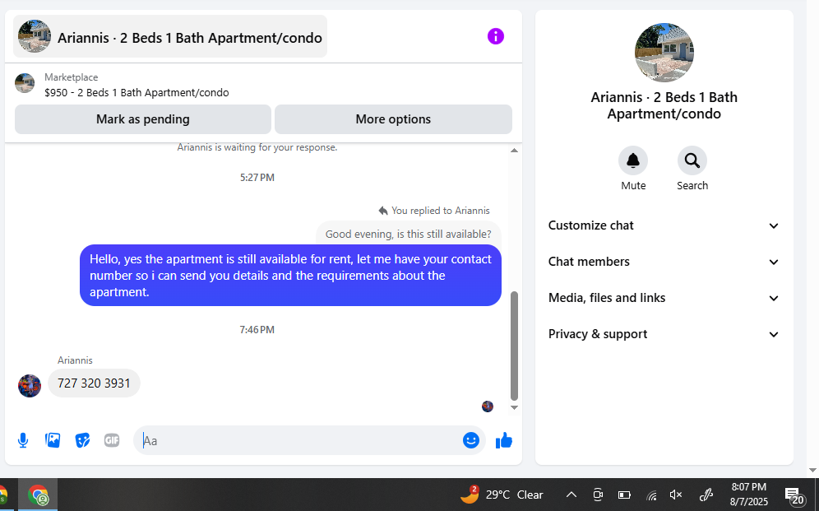The width and height of the screenshot is (819, 511).
Task: Open the network Wi-Fi tray icon
Action: click(650, 495)
